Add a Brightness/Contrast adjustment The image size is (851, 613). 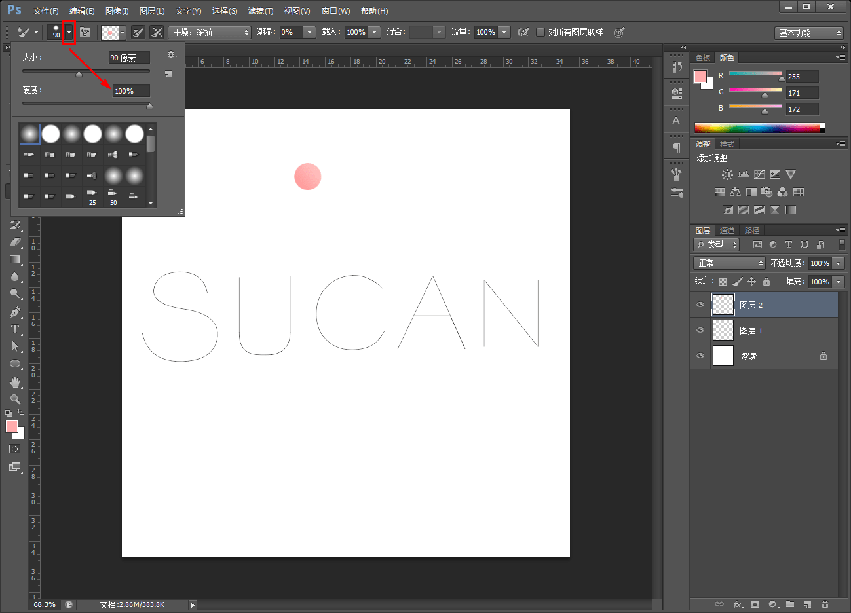(727, 175)
